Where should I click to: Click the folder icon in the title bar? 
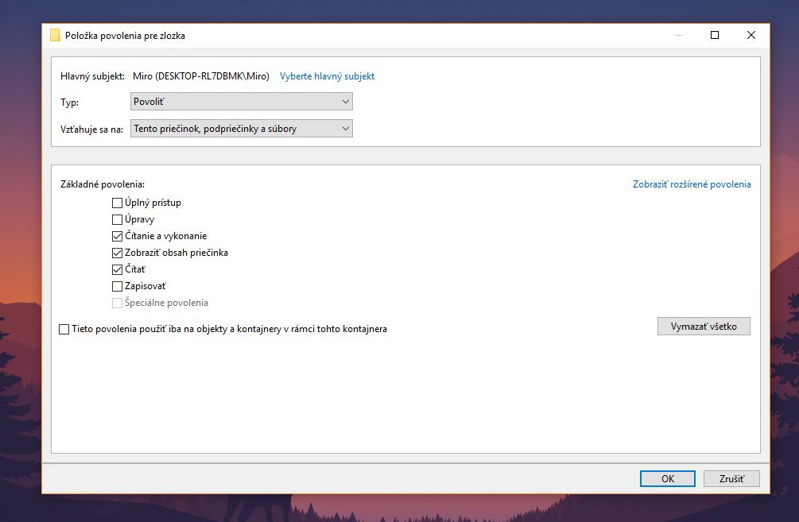click(55, 36)
